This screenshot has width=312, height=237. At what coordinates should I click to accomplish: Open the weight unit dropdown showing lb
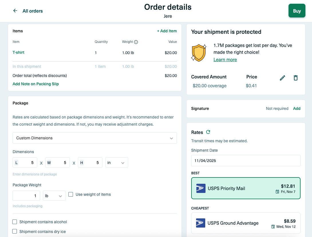54,195
